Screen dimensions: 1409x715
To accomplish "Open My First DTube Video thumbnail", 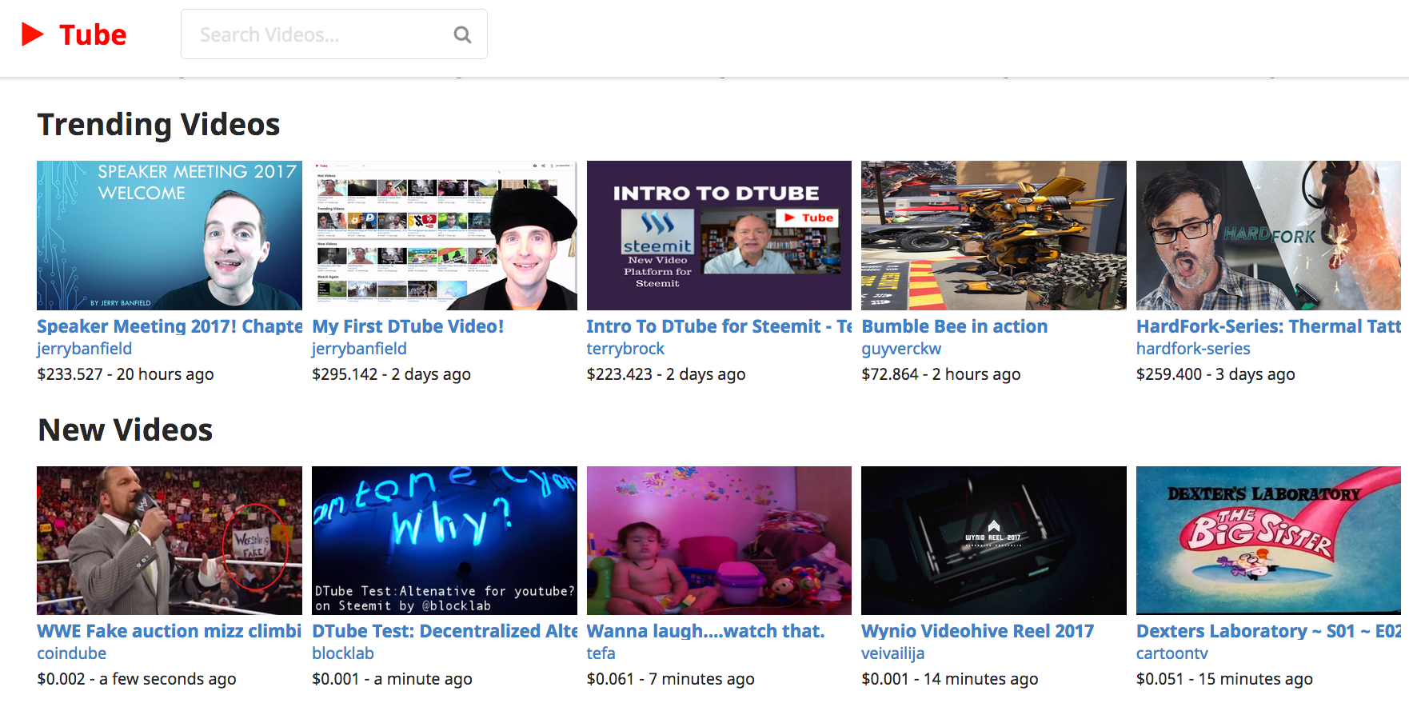I will click(445, 235).
